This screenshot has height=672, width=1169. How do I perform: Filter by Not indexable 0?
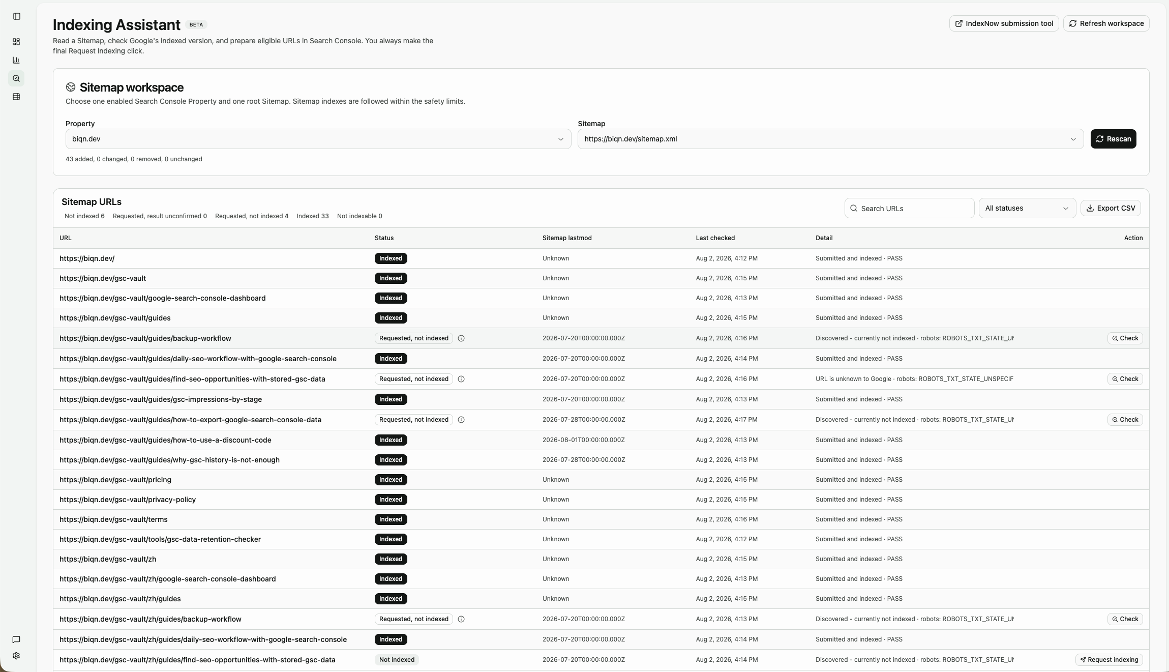point(359,216)
